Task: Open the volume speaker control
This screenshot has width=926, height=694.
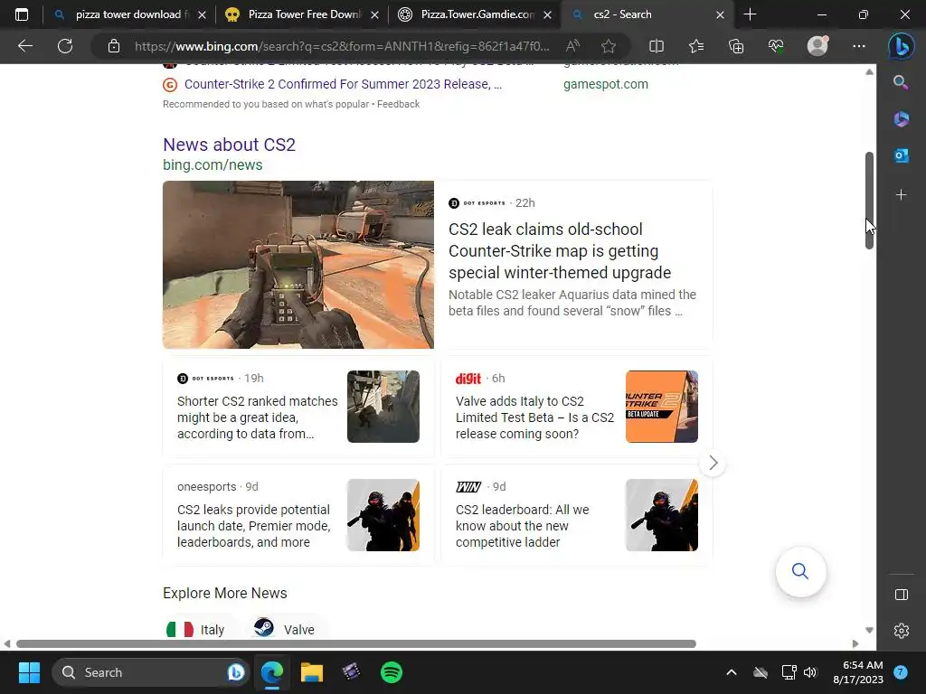Action: pos(810,672)
